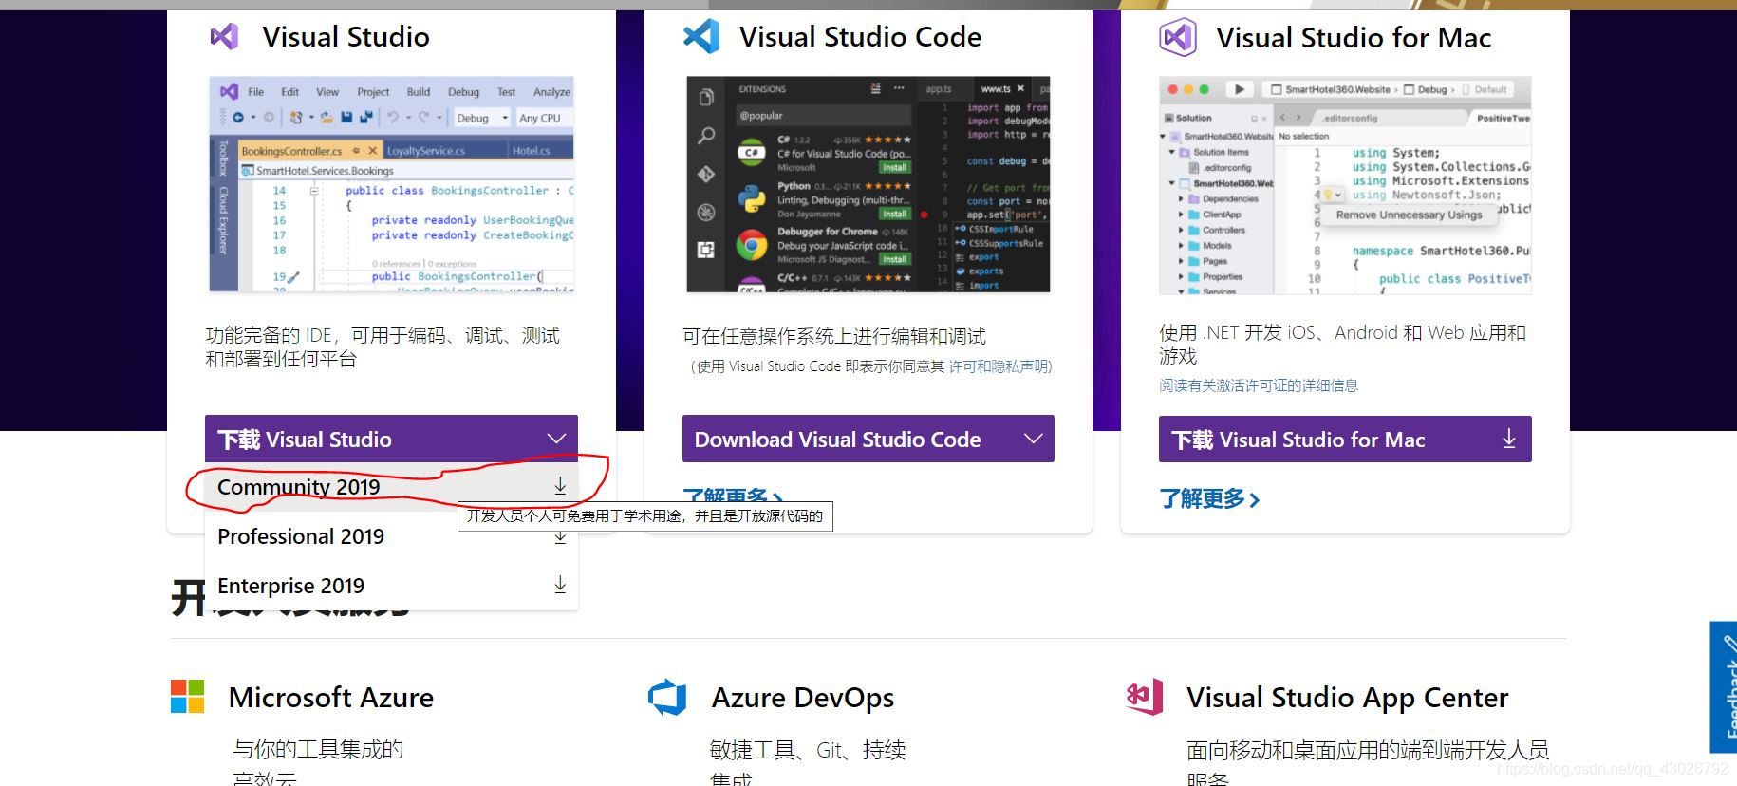Click the Visual Studio for Mac logo
Image resolution: width=1737 pixels, height=786 pixels.
(x=1178, y=38)
